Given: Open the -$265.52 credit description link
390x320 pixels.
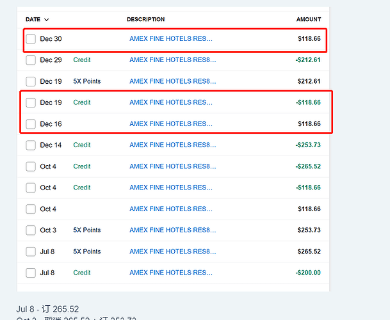Looking at the screenshot, I should pos(172,166).
